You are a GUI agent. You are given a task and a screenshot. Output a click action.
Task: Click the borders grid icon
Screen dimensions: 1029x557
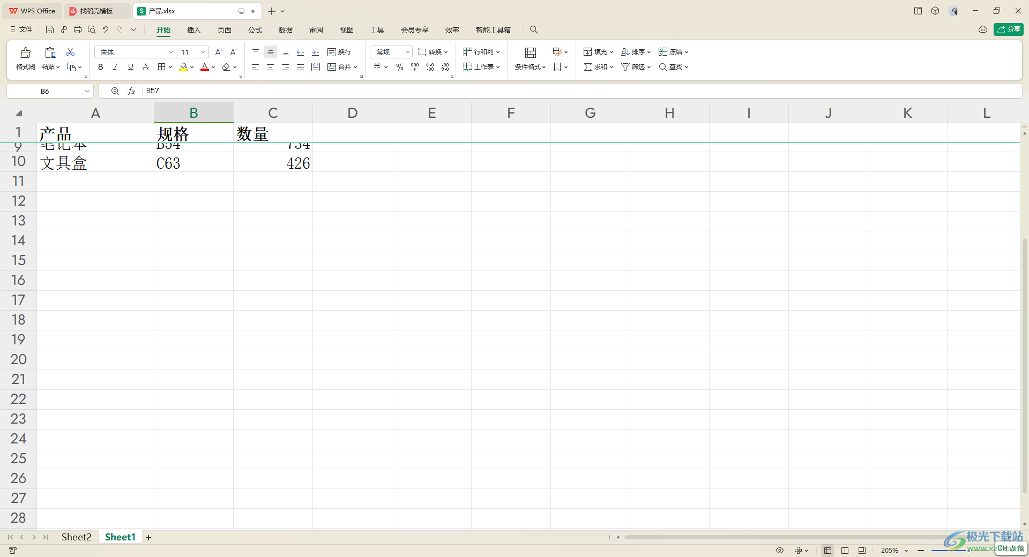click(161, 67)
